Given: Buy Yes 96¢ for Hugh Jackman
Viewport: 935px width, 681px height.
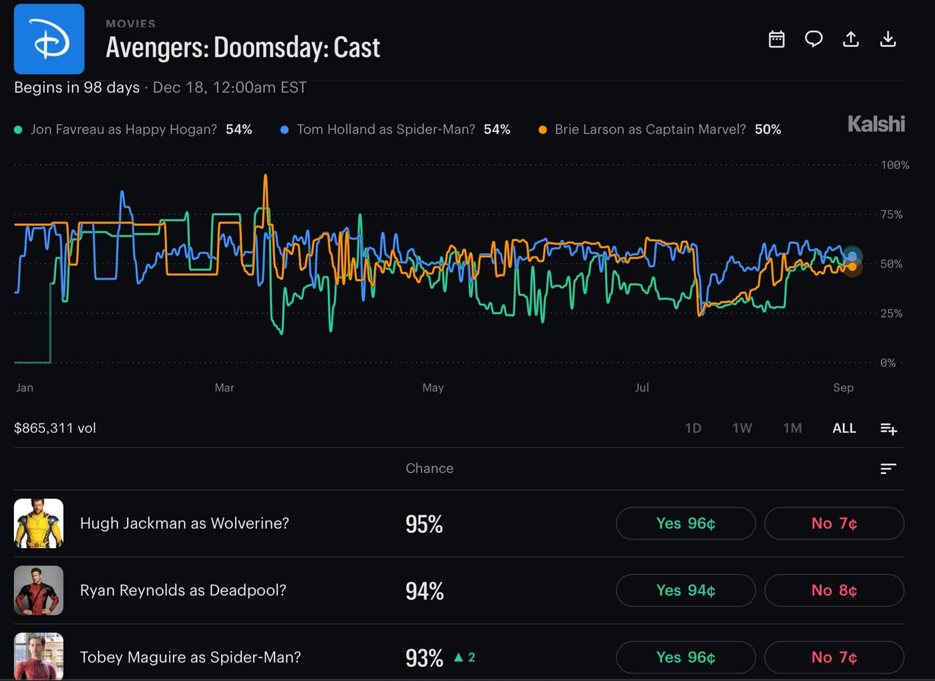Looking at the screenshot, I should (x=686, y=523).
